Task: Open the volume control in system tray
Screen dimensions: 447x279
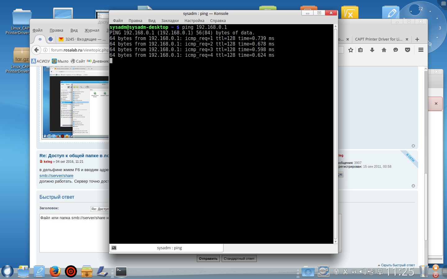Action: coord(362,272)
